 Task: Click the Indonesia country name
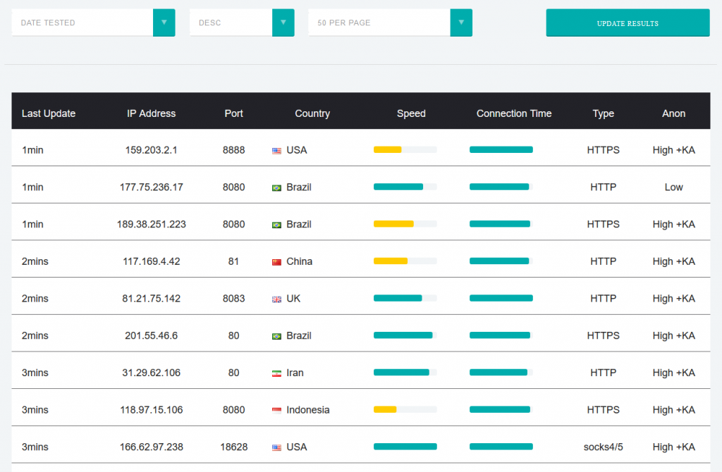(307, 410)
